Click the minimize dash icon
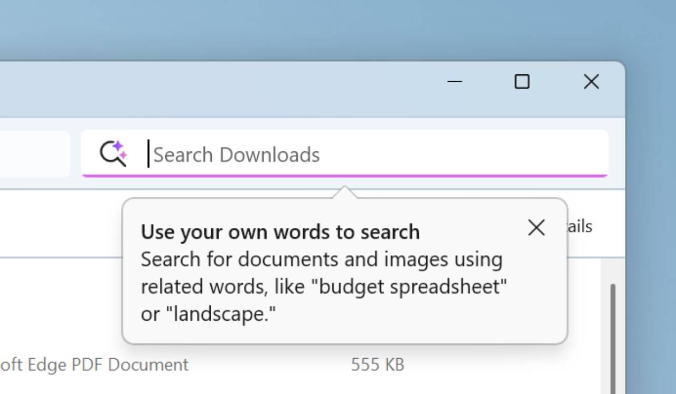676x394 pixels. point(454,82)
